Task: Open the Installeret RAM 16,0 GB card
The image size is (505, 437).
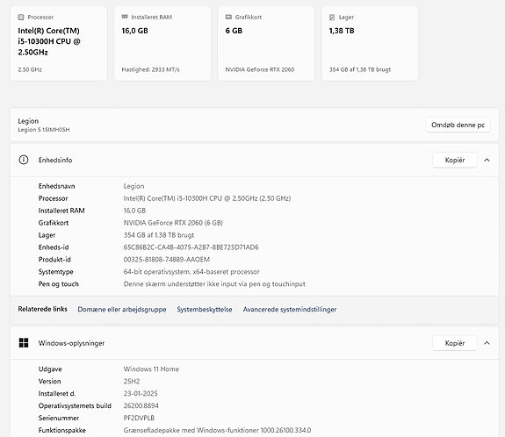Action: 162,43
